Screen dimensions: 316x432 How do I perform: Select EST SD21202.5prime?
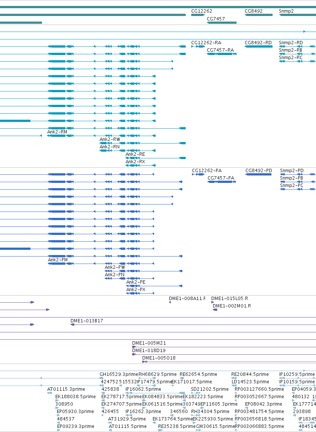tap(210, 389)
